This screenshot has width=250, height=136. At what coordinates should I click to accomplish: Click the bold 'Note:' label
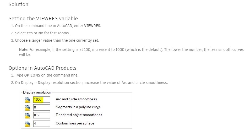pyautogui.click(x=24, y=50)
